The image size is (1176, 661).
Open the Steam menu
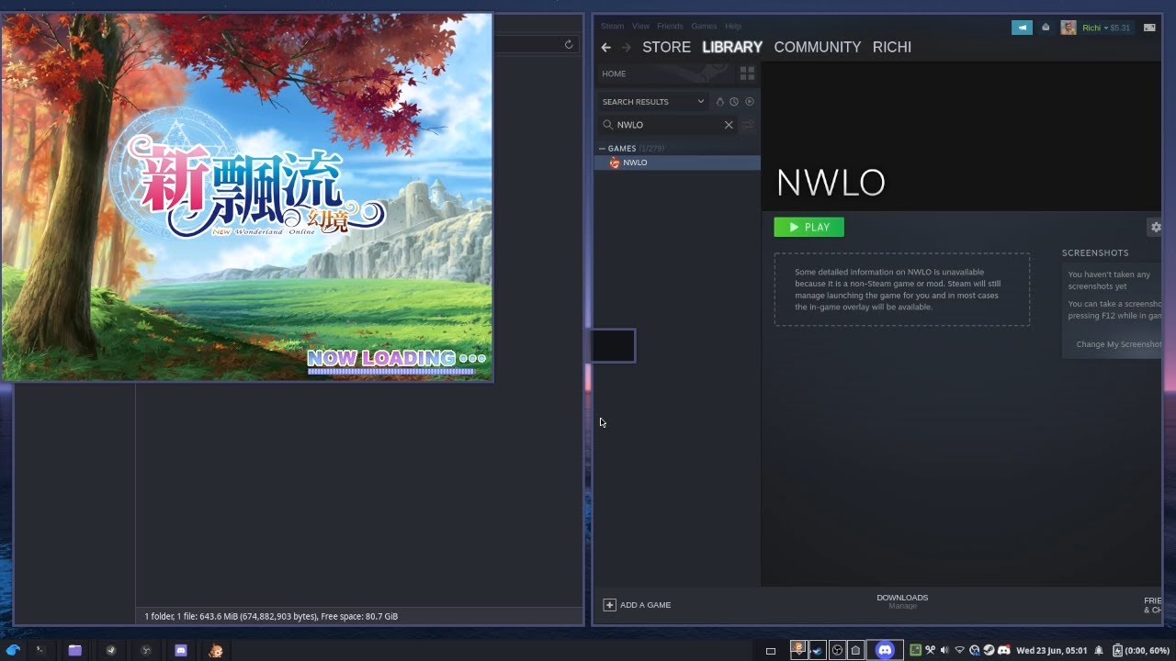pos(612,26)
